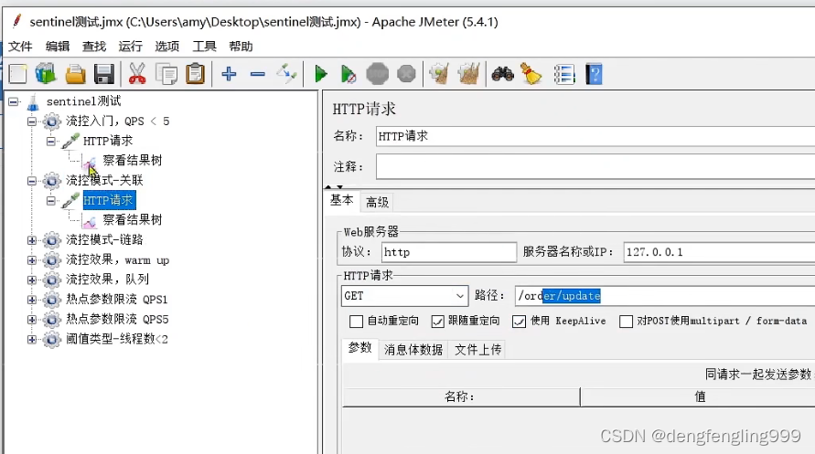The width and height of the screenshot is (815, 454).
Task: Save the test plan with floppy icon
Action: [x=104, y=74]
